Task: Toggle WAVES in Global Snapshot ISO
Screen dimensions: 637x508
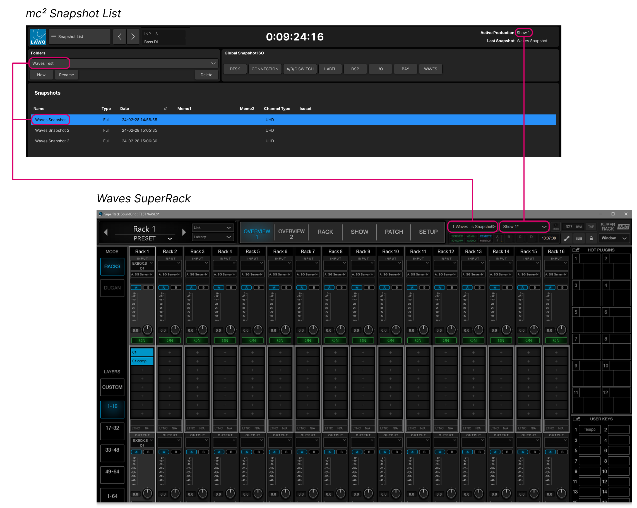Action: [x=431, y=69]
